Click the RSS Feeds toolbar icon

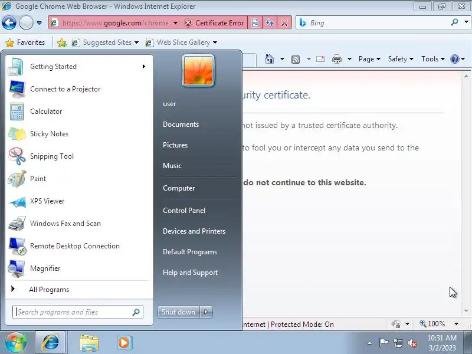pyautogui.click(x=296, y=60)
